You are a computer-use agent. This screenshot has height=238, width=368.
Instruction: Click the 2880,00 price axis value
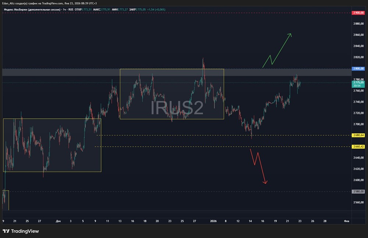tap(358, 24)
